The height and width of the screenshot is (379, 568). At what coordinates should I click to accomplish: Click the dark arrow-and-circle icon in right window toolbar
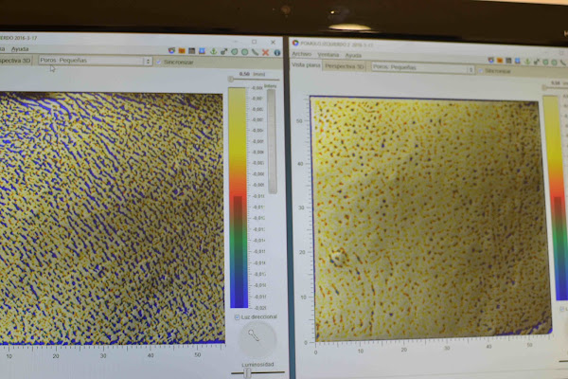pyautogui.click(x=537, y=62)
